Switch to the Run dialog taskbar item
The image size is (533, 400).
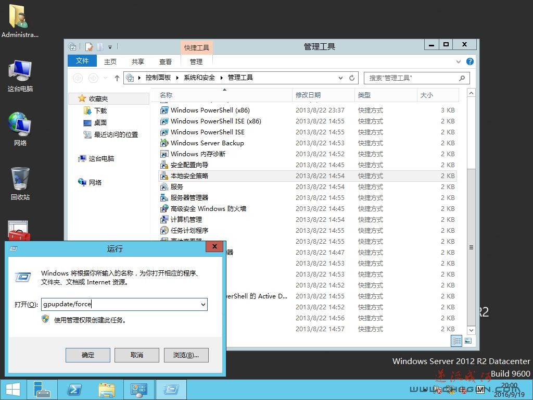(171, 390)
